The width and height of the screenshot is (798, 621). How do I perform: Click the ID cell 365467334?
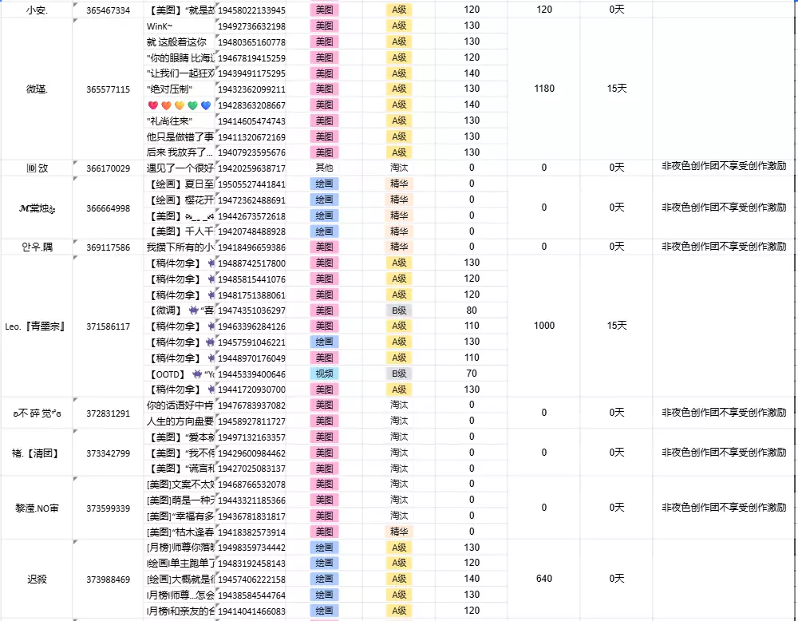point(108,10)
